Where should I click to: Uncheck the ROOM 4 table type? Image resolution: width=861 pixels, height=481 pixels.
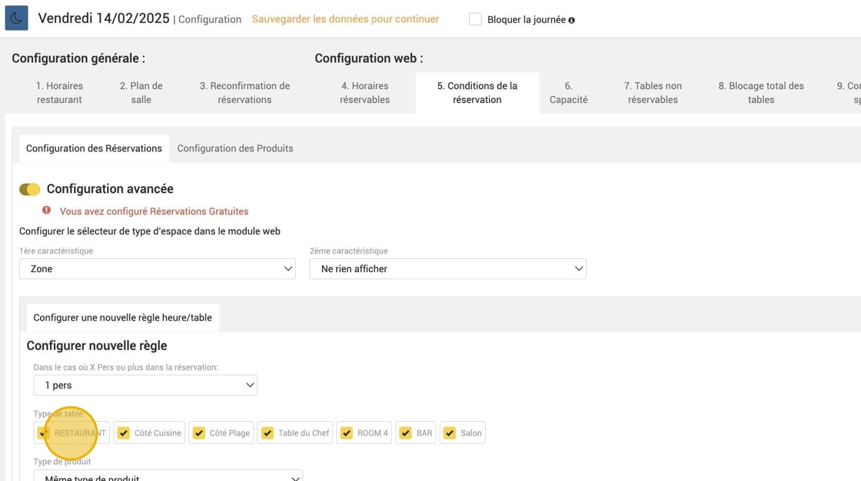click(347, 433)
